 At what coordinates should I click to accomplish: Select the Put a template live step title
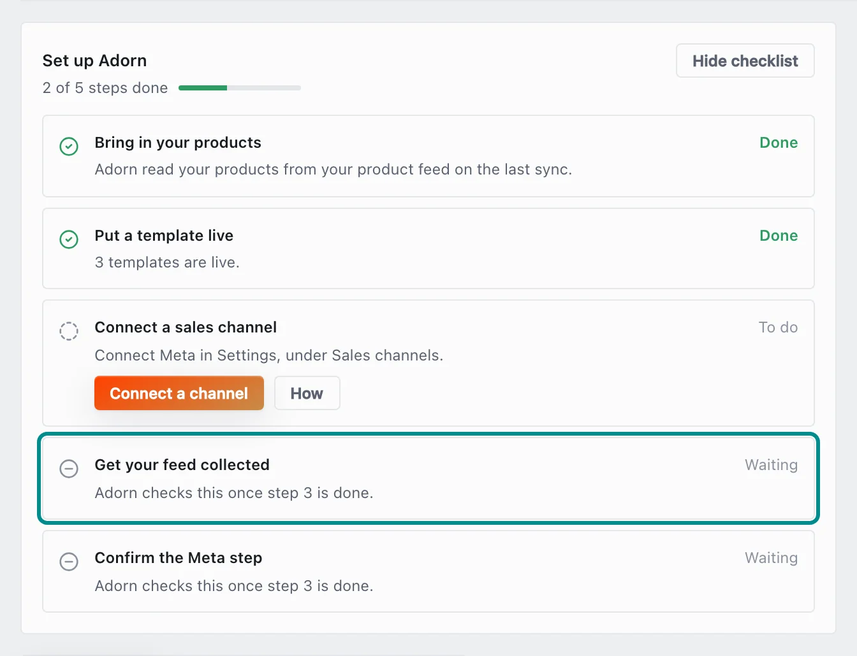coord(164,236)
